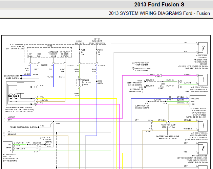The width and height of the screenshot is (213, 169).
Task: Select the C2280B connector label
Action: [x=44, y=65]
